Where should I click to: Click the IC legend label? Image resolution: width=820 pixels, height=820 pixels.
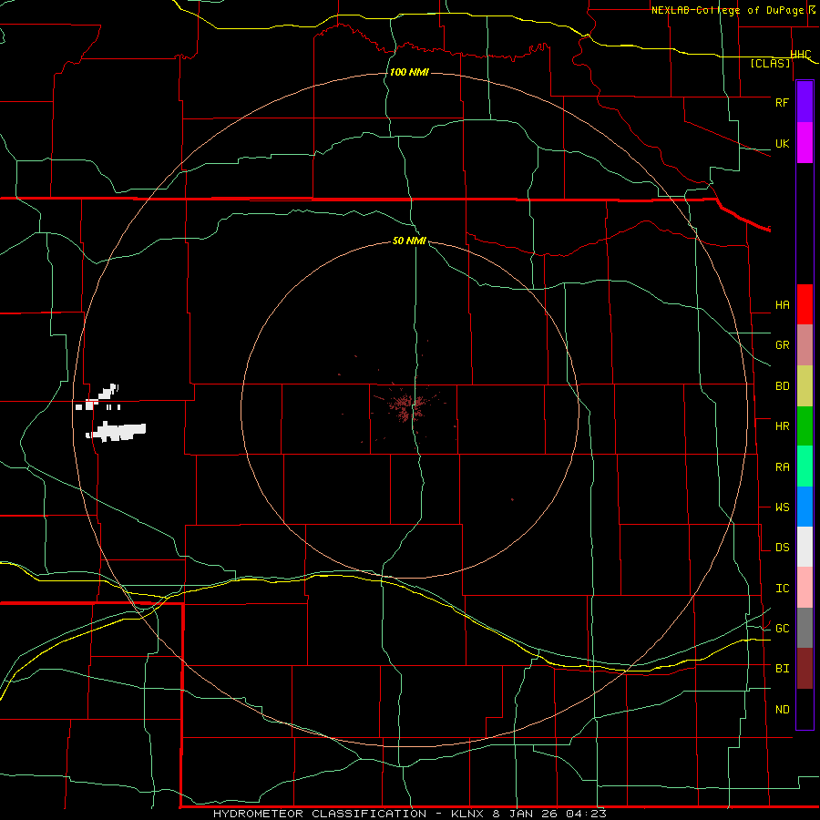point(782,588)
